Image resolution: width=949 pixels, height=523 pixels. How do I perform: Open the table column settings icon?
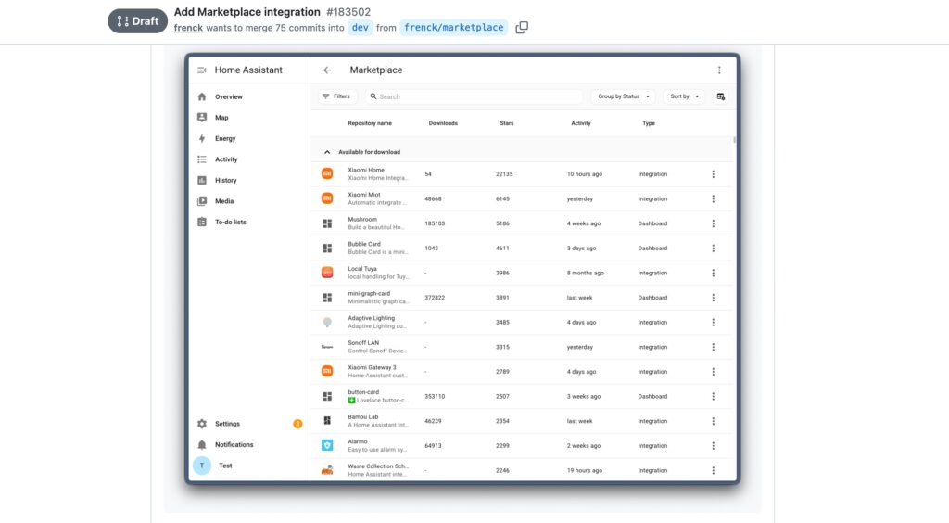720,96
